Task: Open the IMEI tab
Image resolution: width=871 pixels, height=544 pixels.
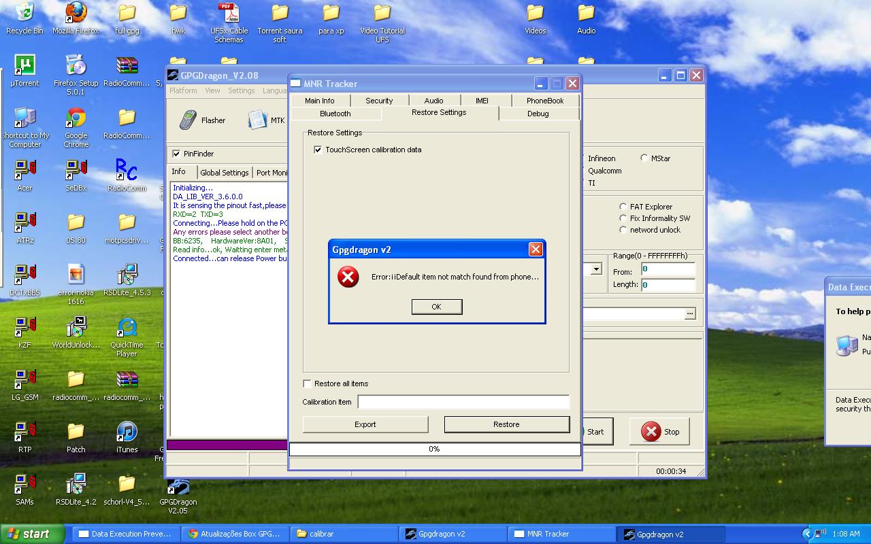Action: [482, 101]
